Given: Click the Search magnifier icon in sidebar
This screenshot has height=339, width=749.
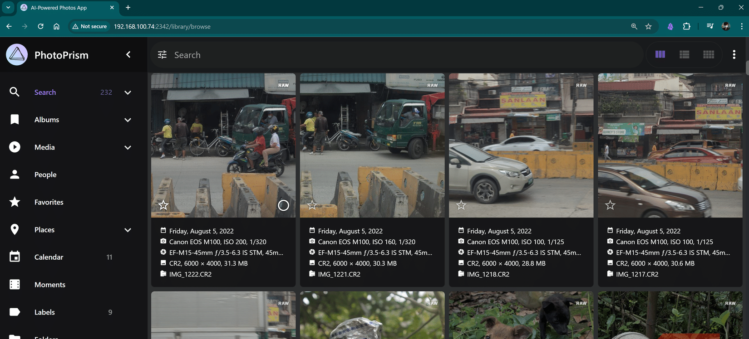Looking at the screenshot, I should (15, 92).
